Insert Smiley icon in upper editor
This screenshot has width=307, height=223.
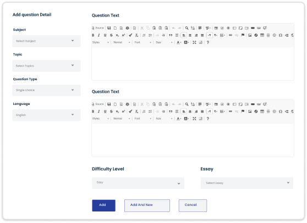click(275, 35)
